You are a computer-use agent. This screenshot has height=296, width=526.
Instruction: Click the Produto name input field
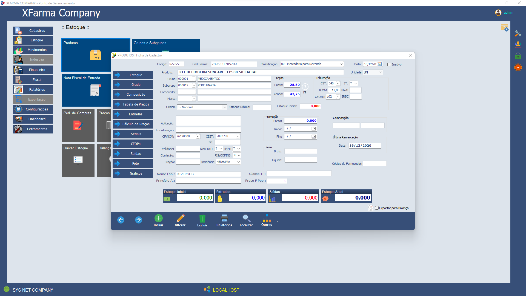(x=260, y=72)
